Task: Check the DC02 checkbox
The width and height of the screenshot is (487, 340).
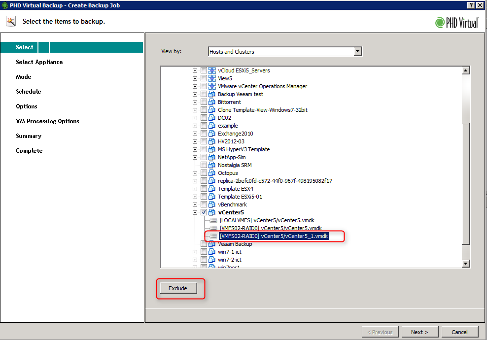Action: click(204, 118)
